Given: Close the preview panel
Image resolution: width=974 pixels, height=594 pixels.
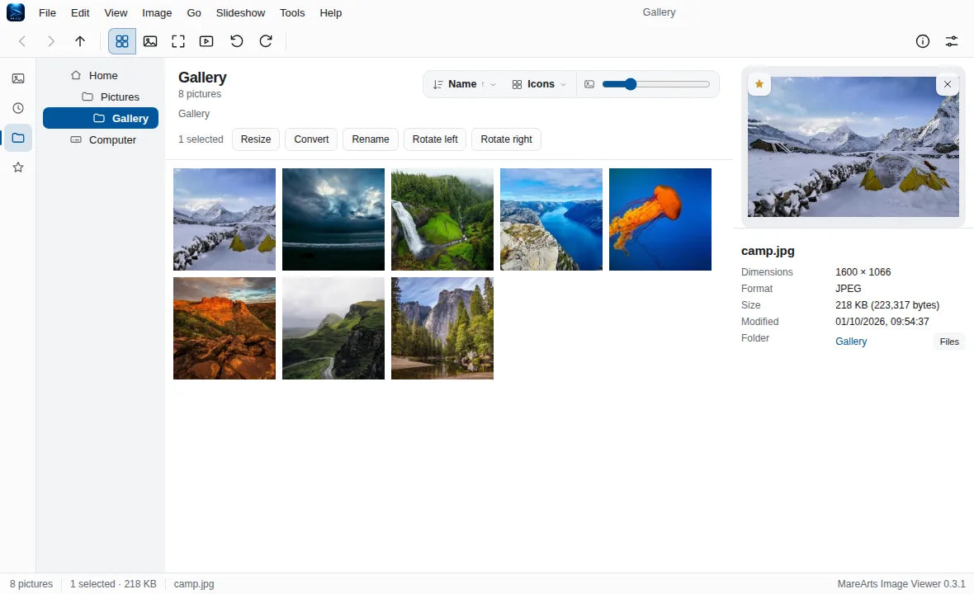Looking at the screenshot, I should (x=947, y=84).
